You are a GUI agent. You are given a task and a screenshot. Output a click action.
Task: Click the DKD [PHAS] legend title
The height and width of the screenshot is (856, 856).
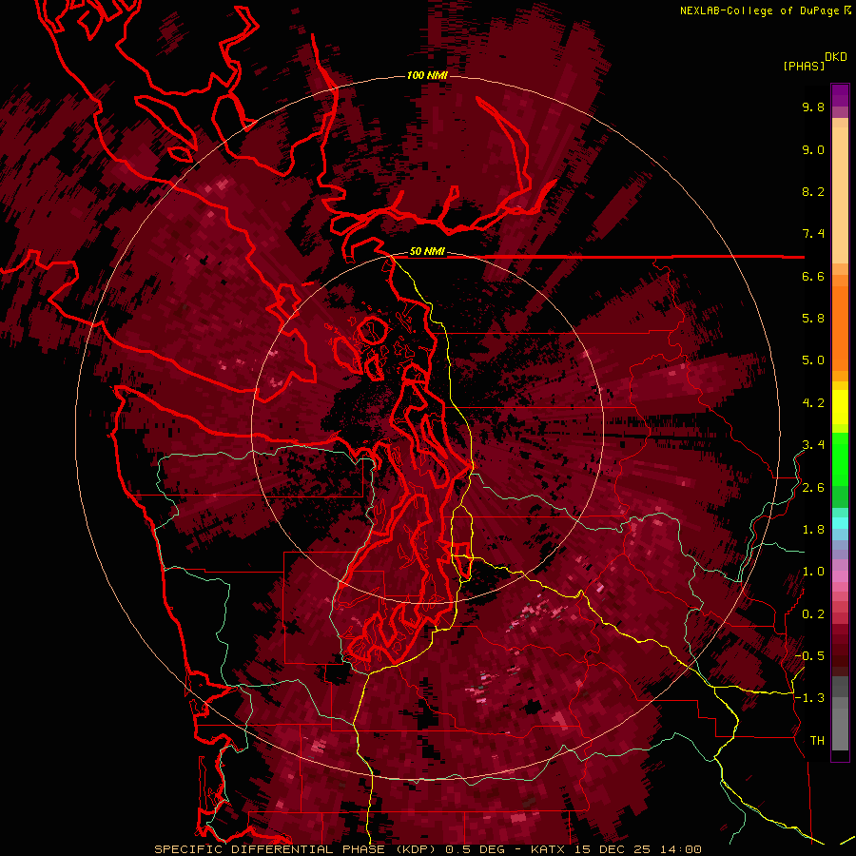(815, 61)
